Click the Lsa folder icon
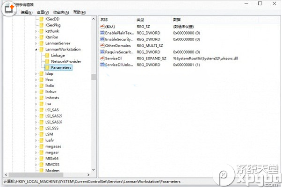 42,104
